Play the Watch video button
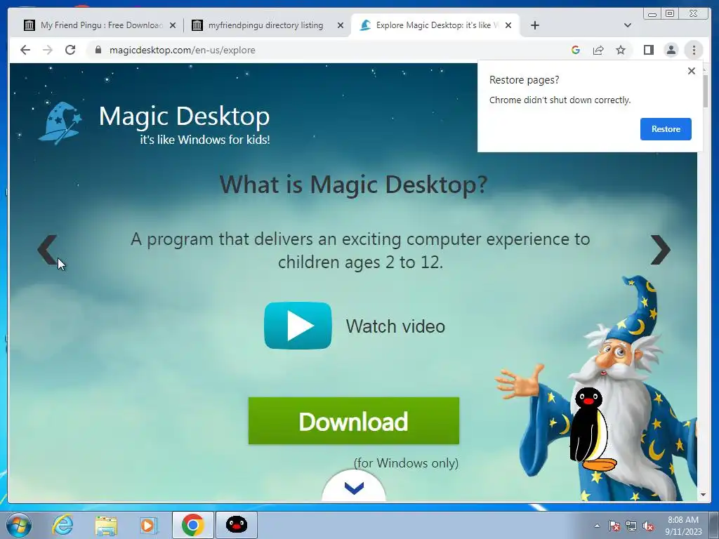This screenshot has width=719, height=539. (x=298, y=326)
